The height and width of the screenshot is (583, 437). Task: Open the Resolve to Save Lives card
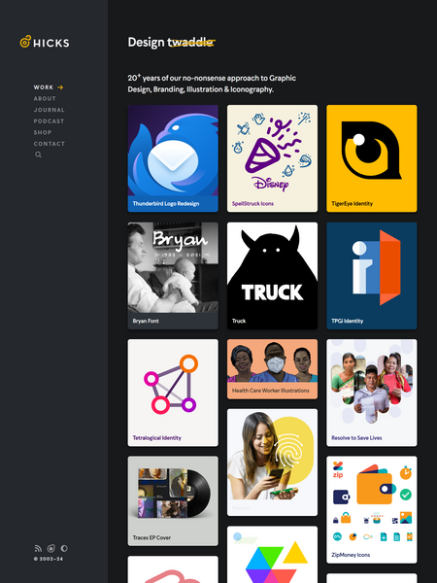point(372,393)
